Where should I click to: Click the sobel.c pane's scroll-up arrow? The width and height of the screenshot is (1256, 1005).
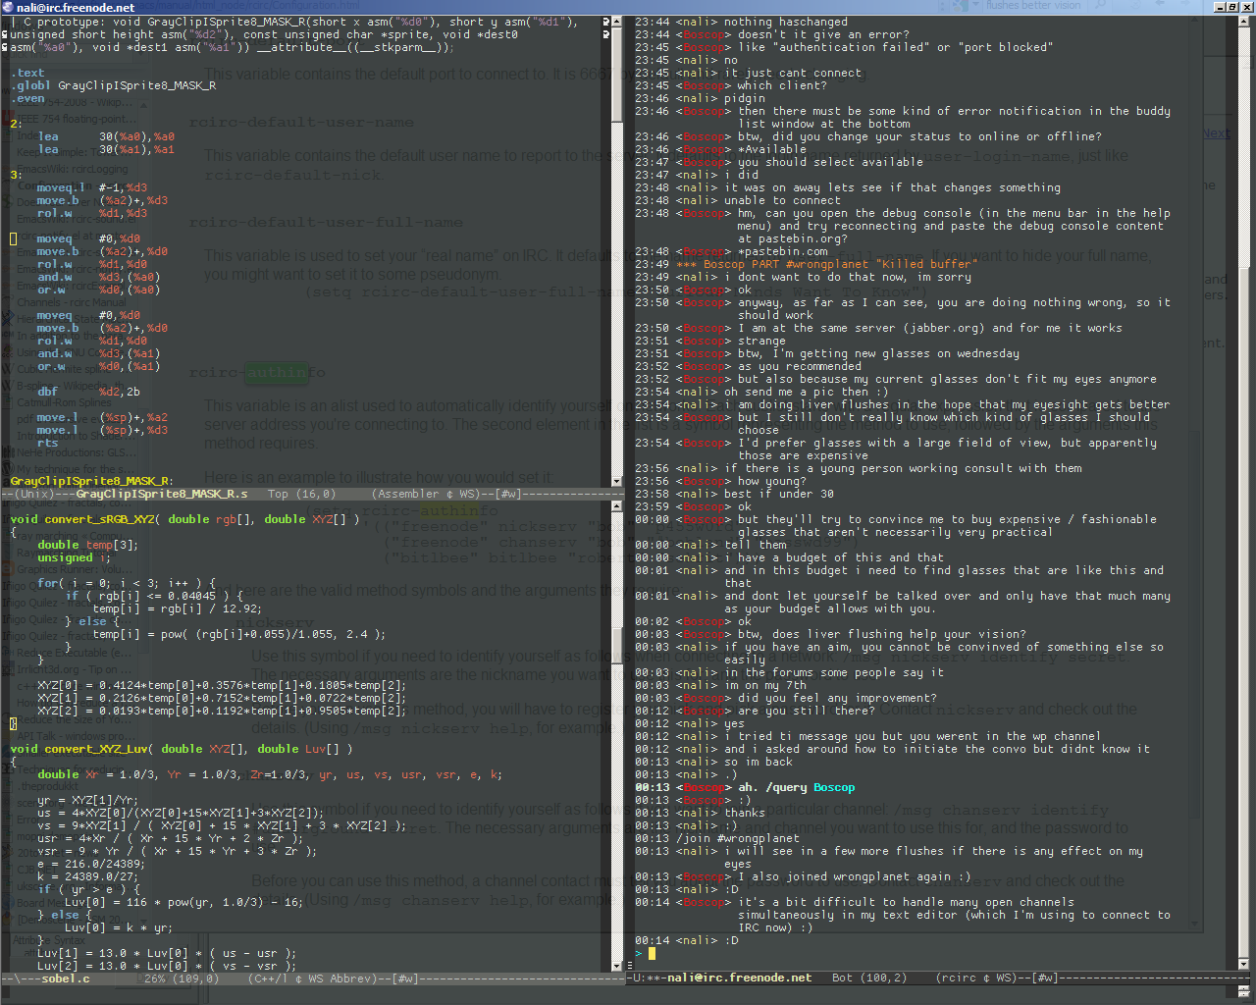pos(617,506)
